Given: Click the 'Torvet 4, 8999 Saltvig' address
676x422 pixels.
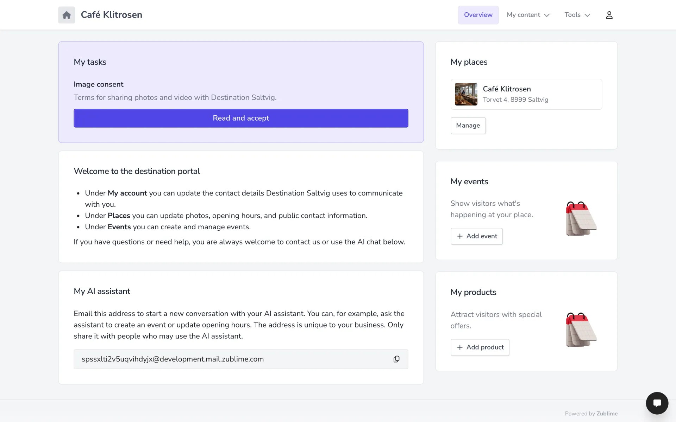Looking at the screenshot, I should (515, 100).
